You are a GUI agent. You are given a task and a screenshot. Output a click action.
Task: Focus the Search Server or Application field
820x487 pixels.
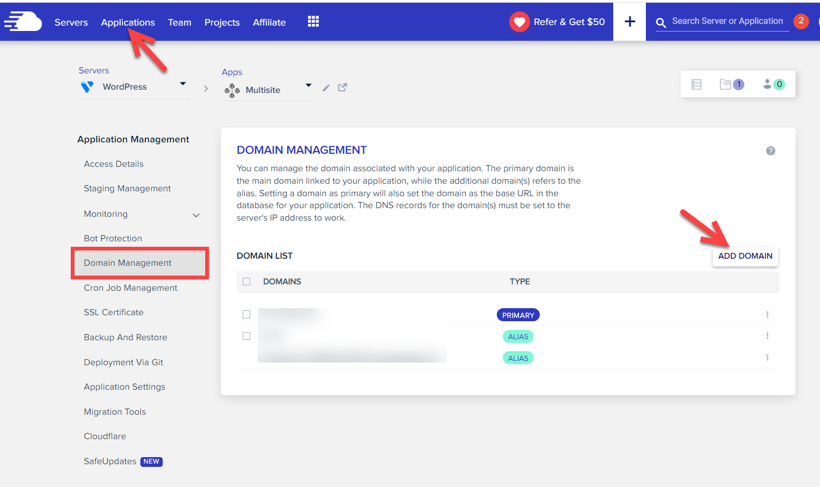[727, 21]
